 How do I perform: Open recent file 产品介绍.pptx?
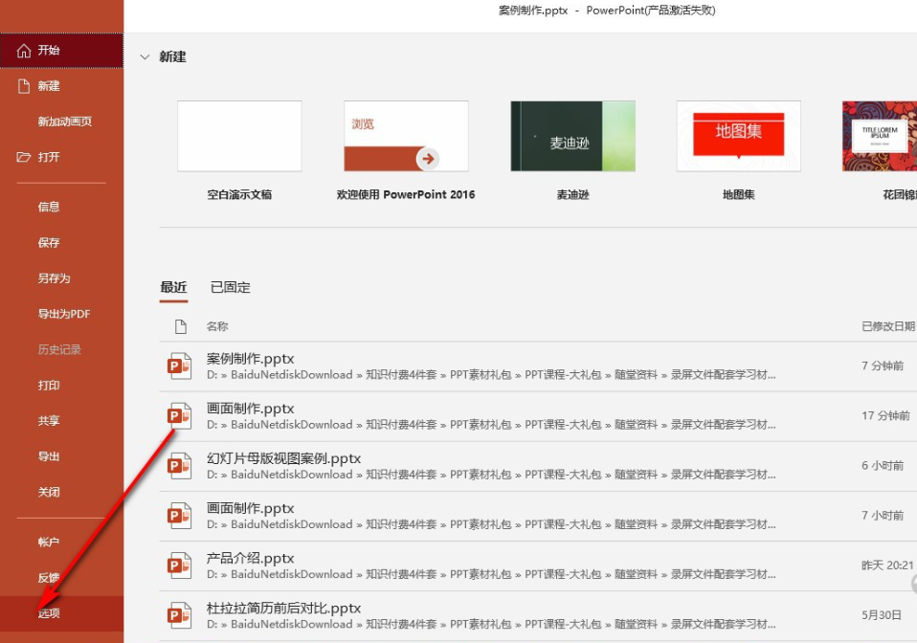coord(538,565)
